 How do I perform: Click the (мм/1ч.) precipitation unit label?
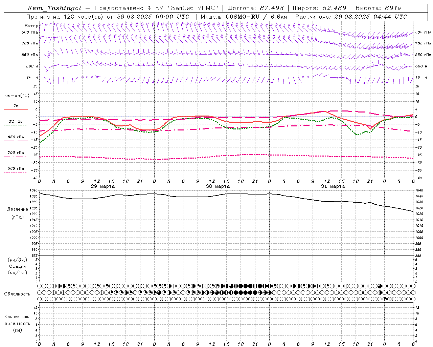(18, 273)
